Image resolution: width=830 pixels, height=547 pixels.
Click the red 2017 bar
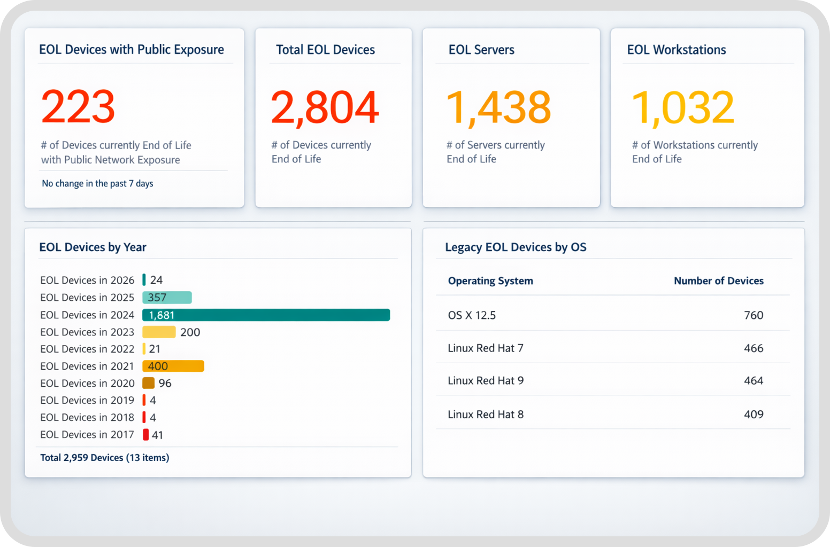point(145,435)
